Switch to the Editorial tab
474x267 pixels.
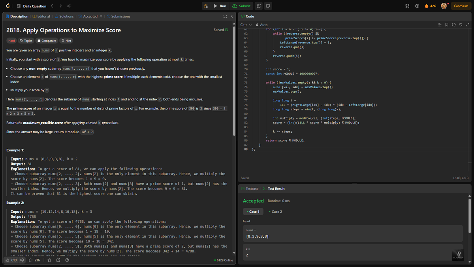41,16
